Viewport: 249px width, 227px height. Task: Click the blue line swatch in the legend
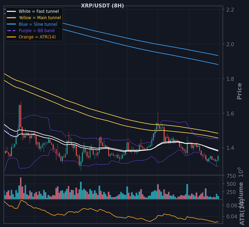coord(11,24)
